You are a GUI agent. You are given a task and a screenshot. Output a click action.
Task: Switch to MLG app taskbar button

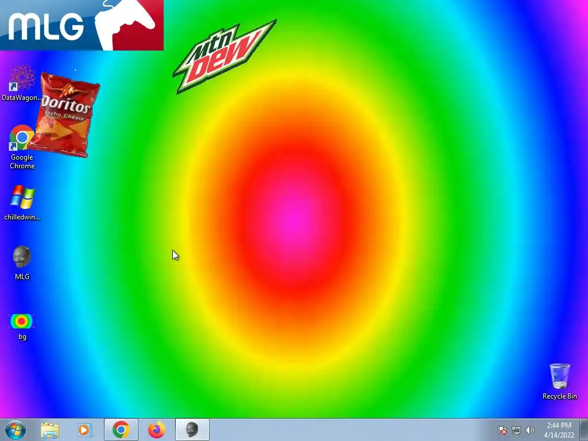click(192, 430)
